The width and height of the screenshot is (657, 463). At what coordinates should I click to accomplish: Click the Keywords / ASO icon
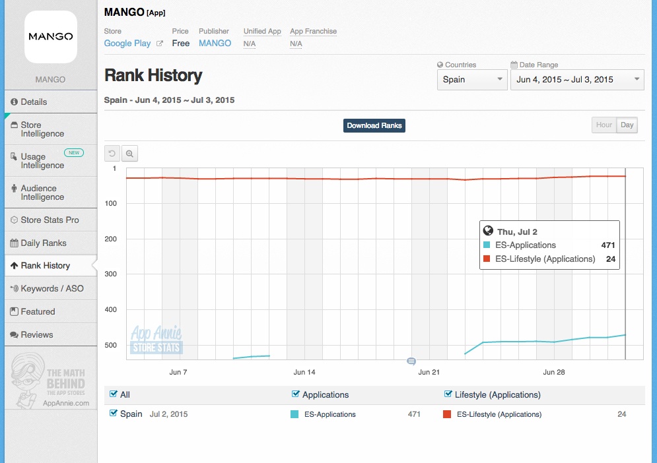pos(15,288)
